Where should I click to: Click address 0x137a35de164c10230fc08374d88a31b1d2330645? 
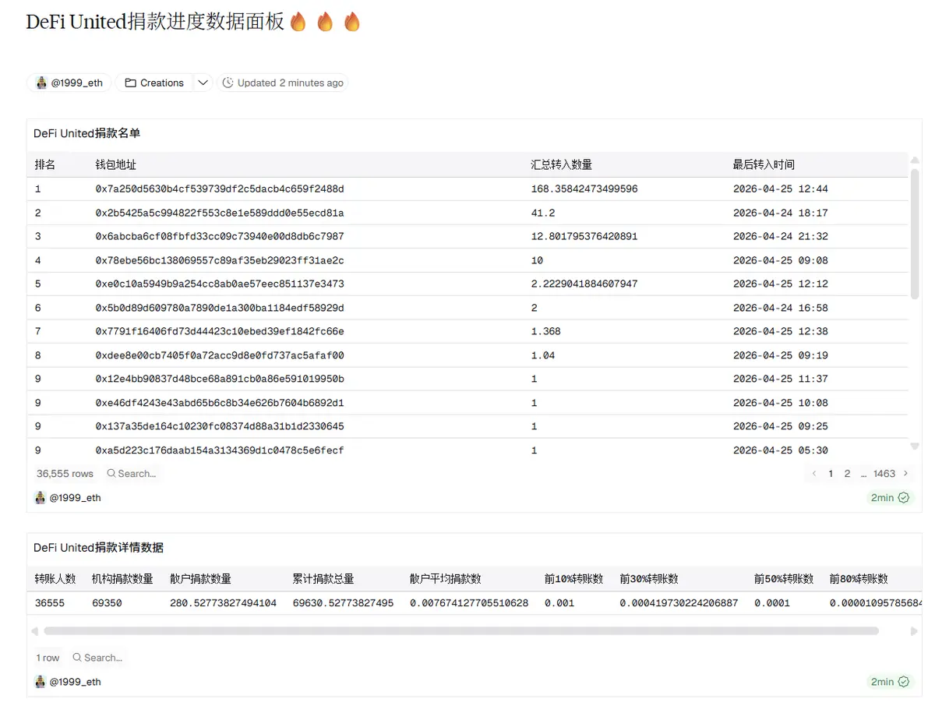pyautogui.click(x=220, y=426)
